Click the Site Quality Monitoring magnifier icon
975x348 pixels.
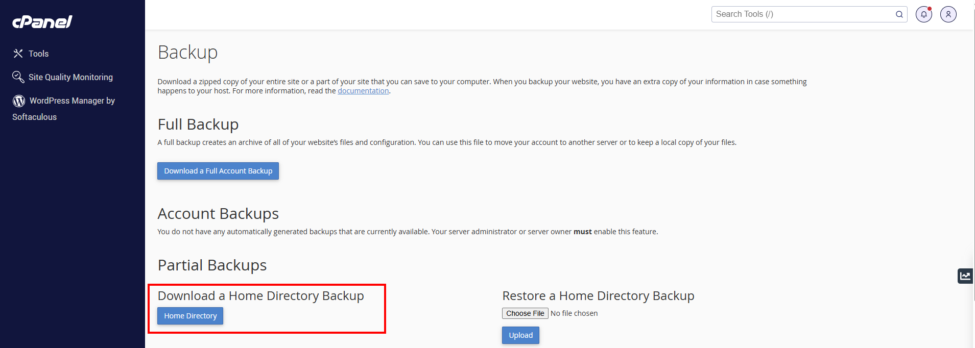click(18, 77)
